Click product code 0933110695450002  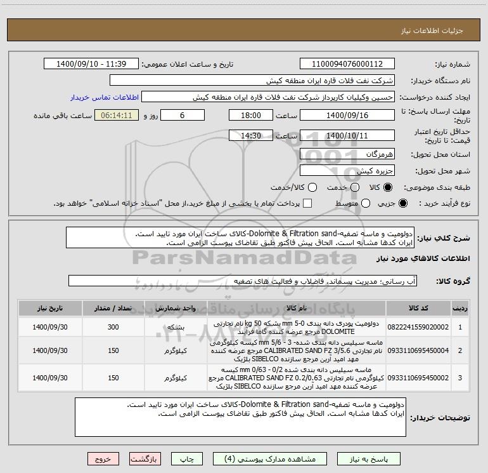point(418,378)
